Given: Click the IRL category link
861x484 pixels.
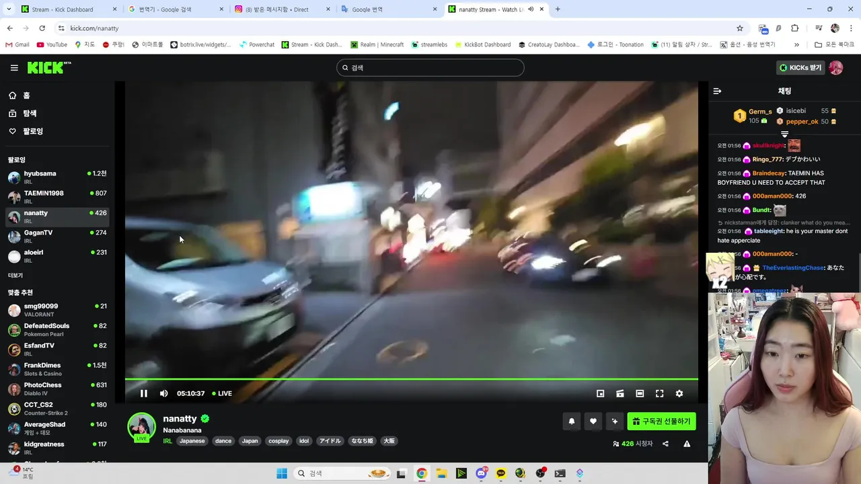Looking at the screenshot, I should (x=167, y=441).
